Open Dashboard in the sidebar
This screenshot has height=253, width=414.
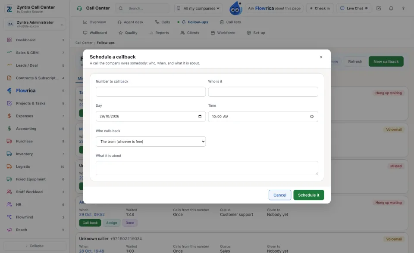[x=35, y=40]
